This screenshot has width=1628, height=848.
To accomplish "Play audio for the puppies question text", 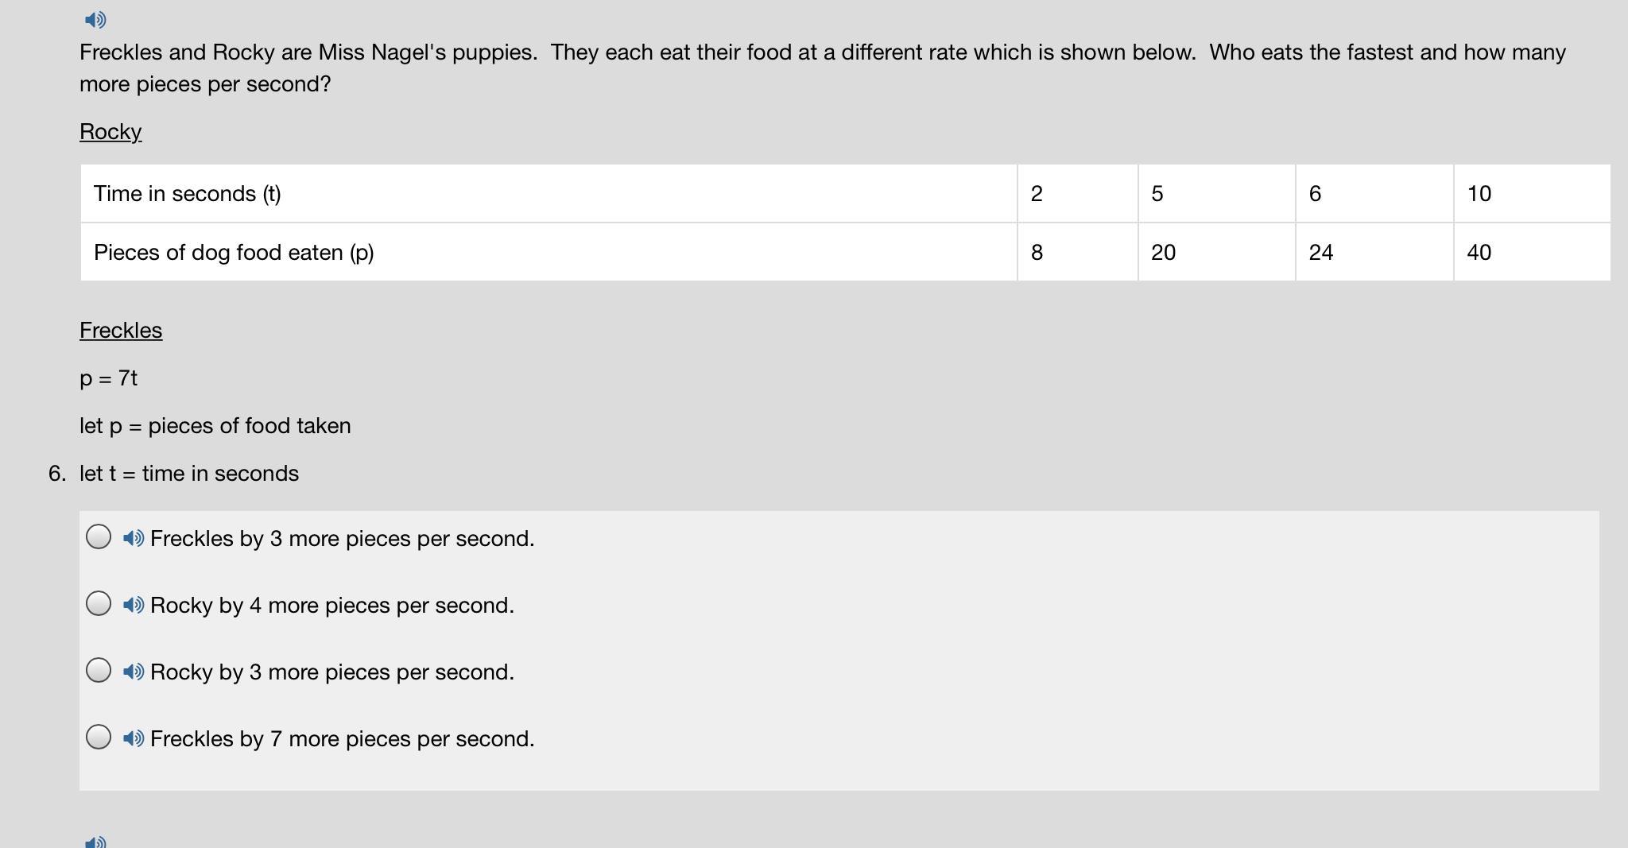I will (x=95, y=19).
